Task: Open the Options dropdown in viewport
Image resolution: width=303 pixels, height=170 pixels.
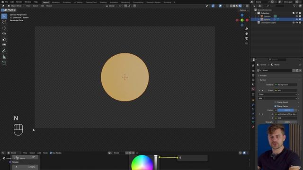Action: [244, 10]
